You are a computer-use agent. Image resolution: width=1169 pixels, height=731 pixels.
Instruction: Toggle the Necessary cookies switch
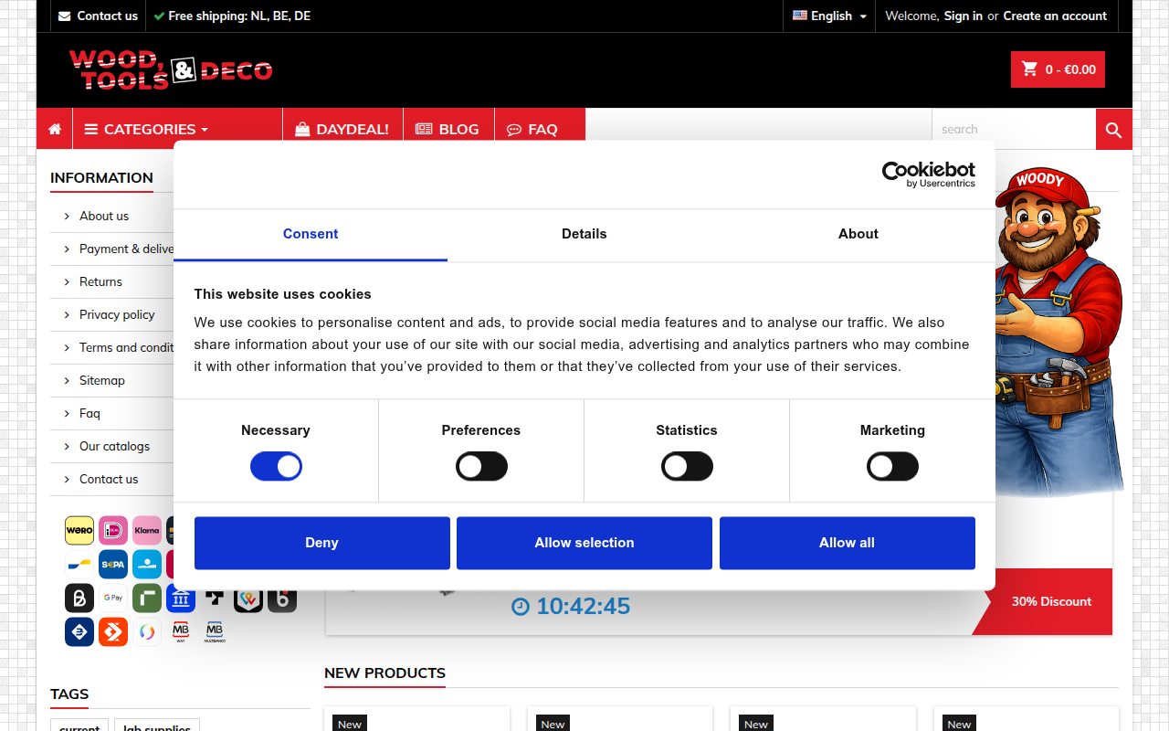[x=276, y=467]
